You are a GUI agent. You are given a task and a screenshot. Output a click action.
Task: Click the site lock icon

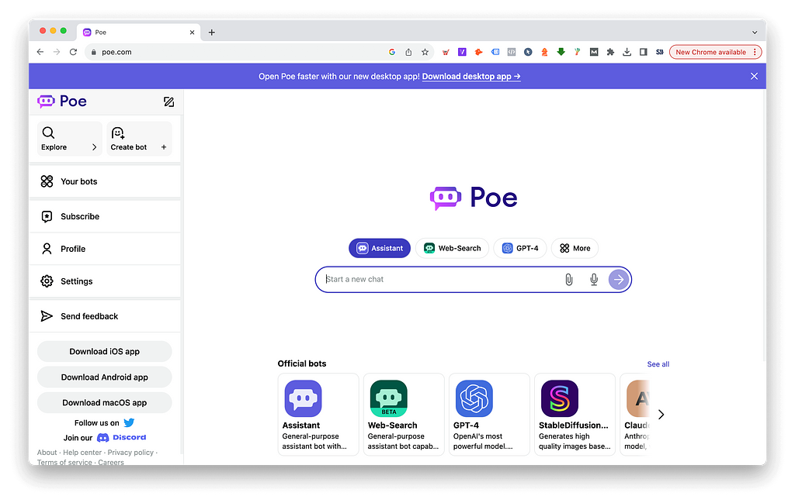(93, 52)
